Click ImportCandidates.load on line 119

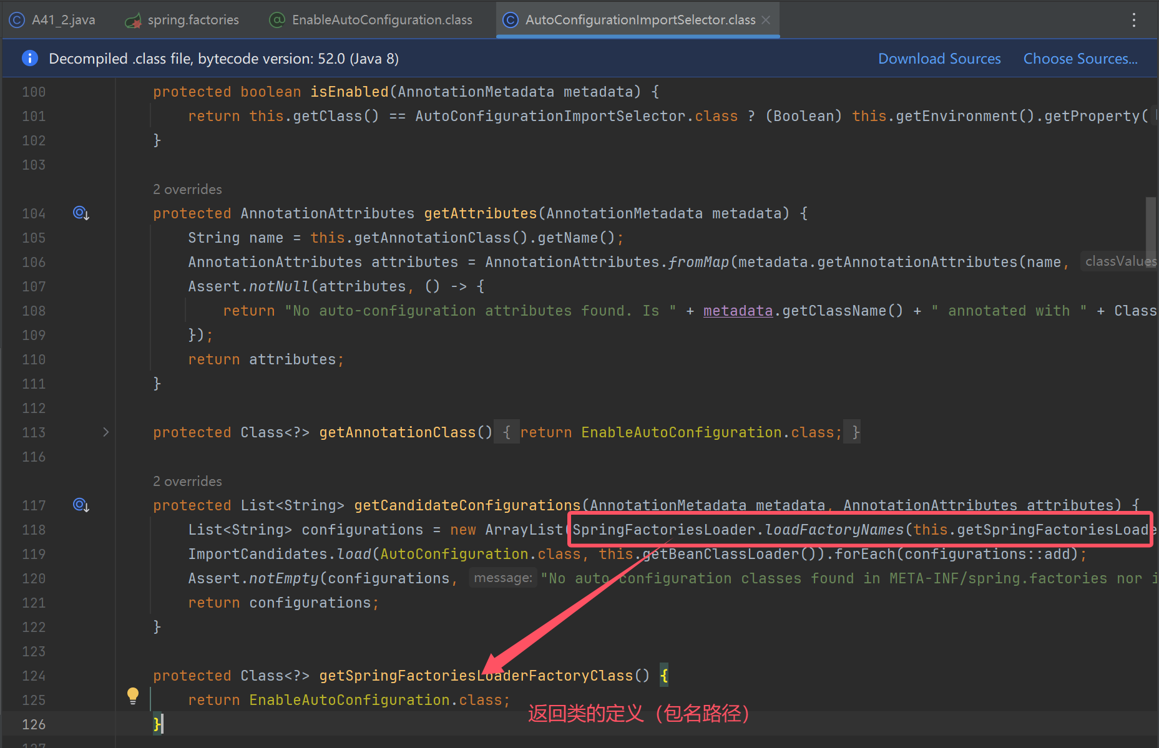(280, 554)
